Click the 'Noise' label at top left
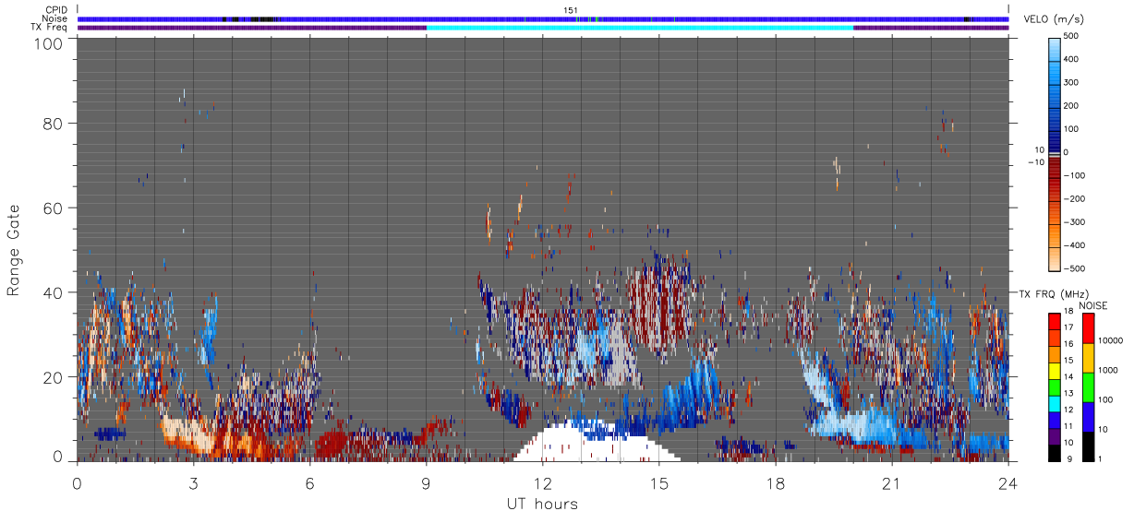This screenshot has height=523, width=1134. pyautogui.click(x=55, y=18)
